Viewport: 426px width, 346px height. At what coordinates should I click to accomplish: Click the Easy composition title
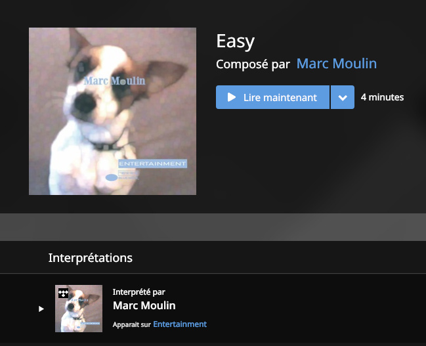[x=235, y=41]
